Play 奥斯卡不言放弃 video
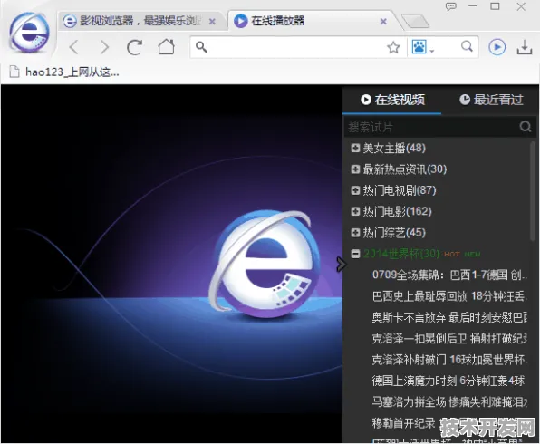 point(449,317)
